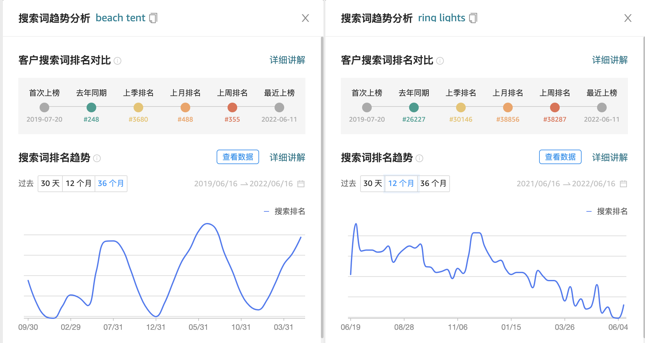Click 详细讲解 next to ring lights trend chart
The image size is (645, 343).
(x=609, y=158)
